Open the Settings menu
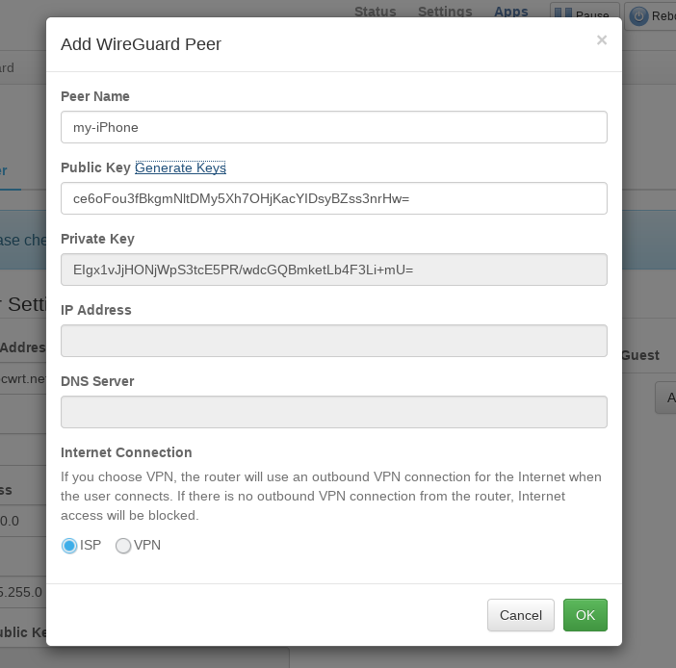676x668 pixels. click(445, 12)
